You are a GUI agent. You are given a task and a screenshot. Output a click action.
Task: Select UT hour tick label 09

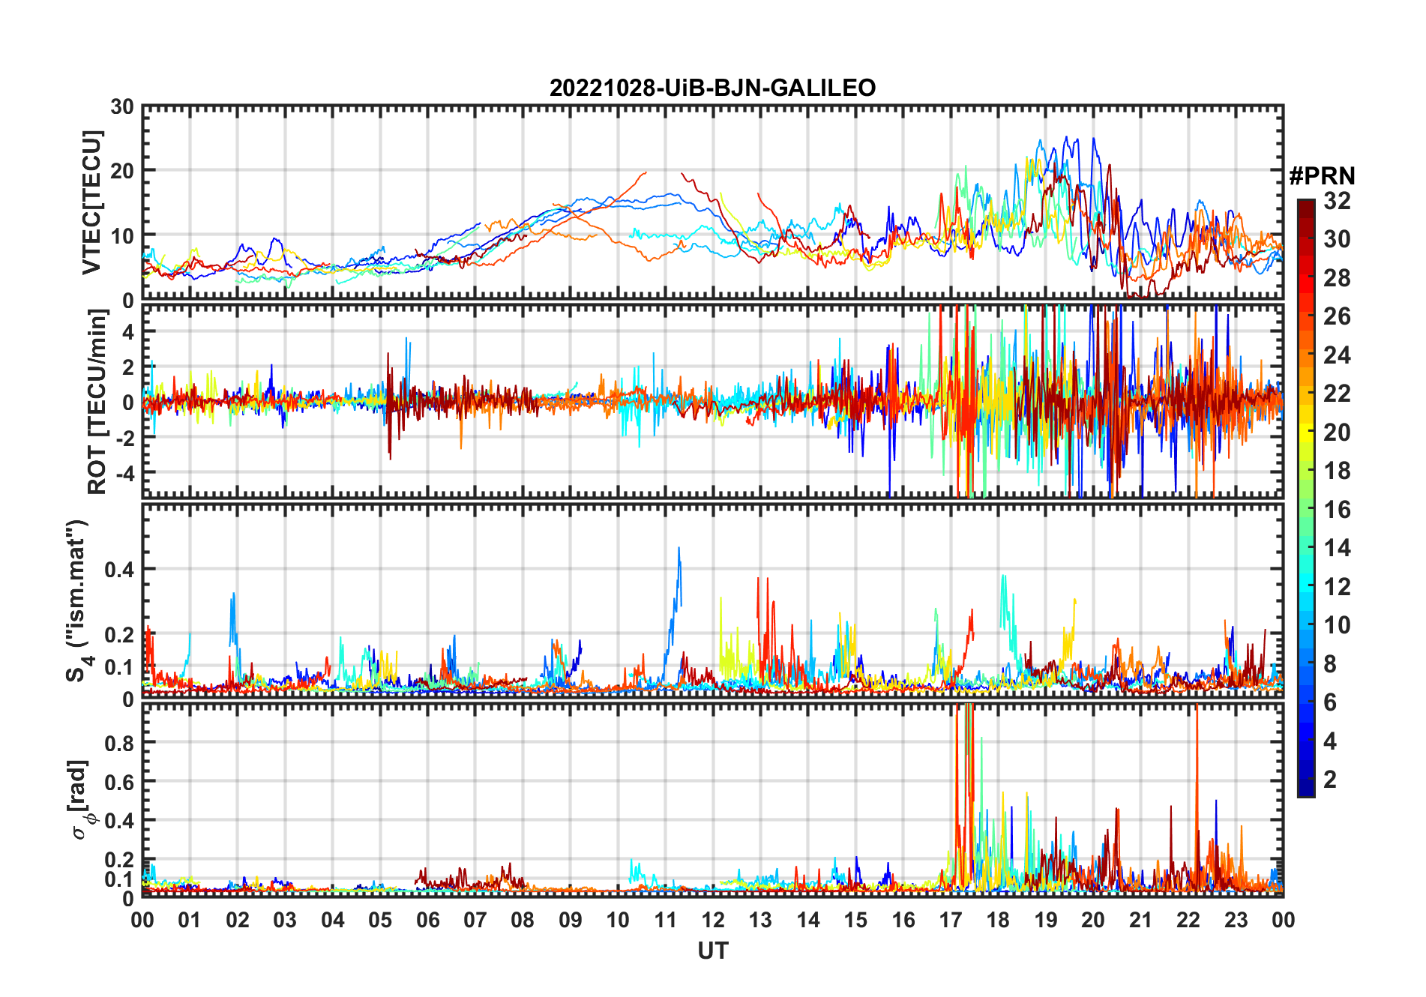coord(571,920)
